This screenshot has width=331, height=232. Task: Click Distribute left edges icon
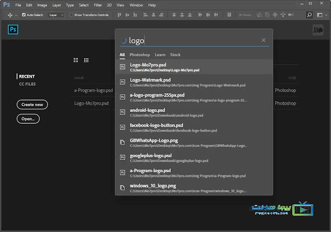click(x=200, y=15)
